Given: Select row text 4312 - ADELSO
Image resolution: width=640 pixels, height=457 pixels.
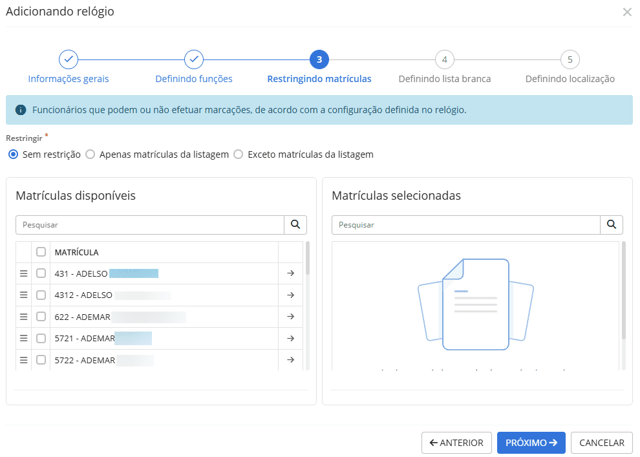Looking at the screenshot, I should (83, 295).
